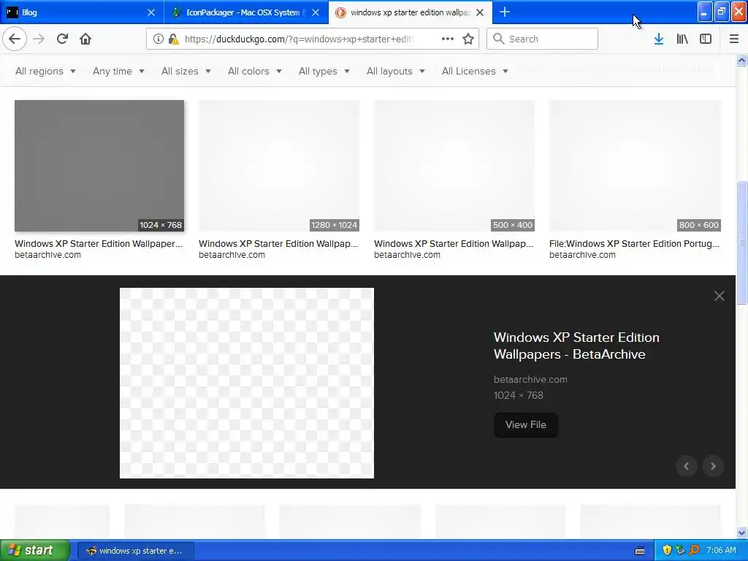Open the Windows XP Starter Edition Wallpapers - BetaArchive title
Viewport: 748px width, 561px height.
point(576,346)
